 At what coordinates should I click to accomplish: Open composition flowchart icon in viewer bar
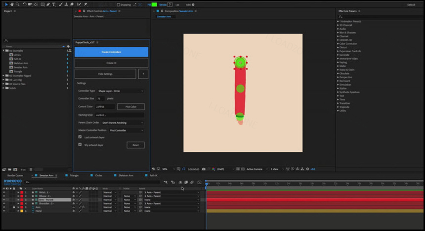pos(302,169)
